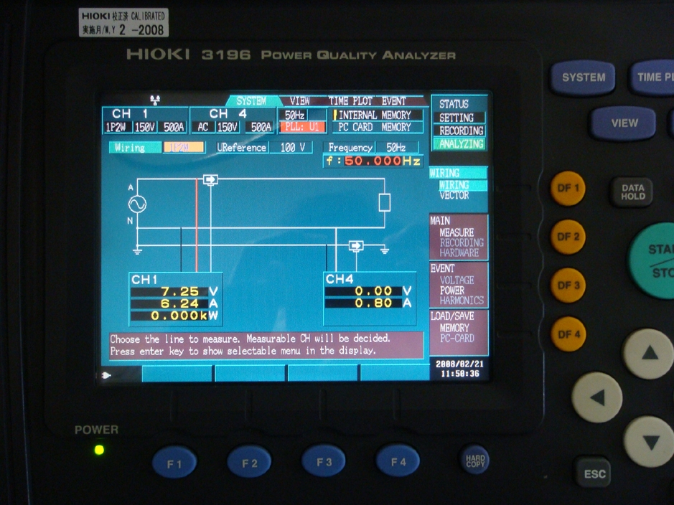
Task: Push the blue SYSTEM hardware button
Action: [x=583, y=77]
